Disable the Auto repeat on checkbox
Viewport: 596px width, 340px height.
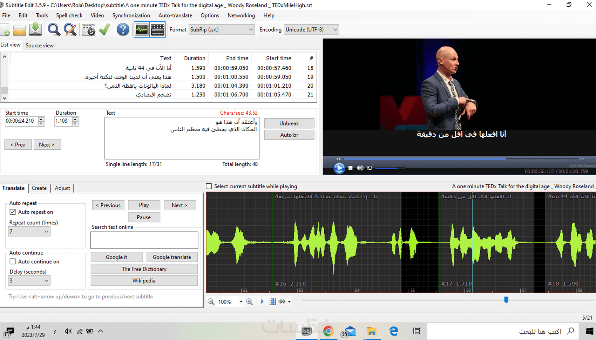[13, 212]
